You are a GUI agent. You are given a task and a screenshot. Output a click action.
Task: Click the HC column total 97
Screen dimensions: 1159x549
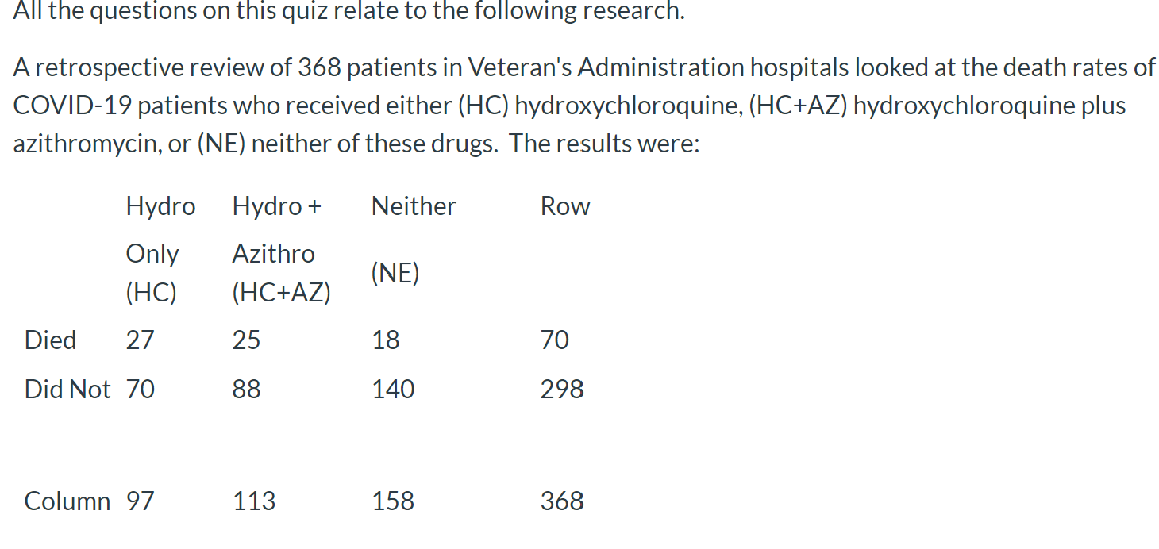pyautogui.click(x=141, y=501)
